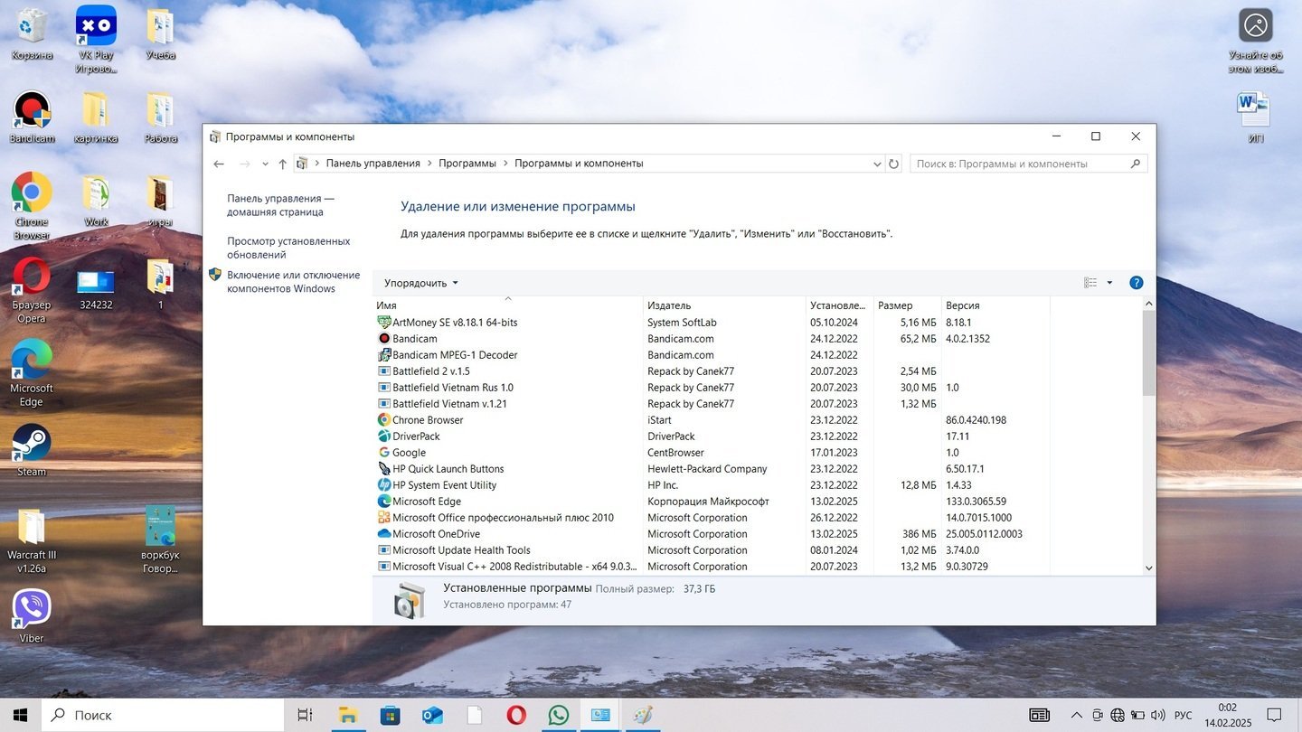1302x732 pixels.
Task: Expand the chevron after Панель управления breadcrumb
Action: 429,164
